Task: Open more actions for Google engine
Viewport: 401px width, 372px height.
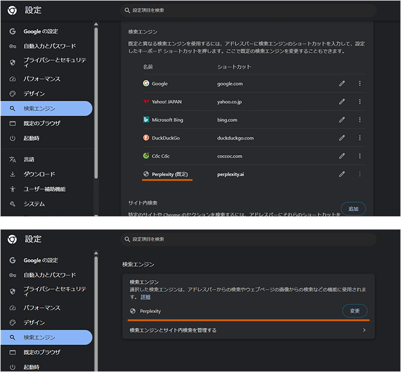Action: pyautogui.click(x=360, y=84)
